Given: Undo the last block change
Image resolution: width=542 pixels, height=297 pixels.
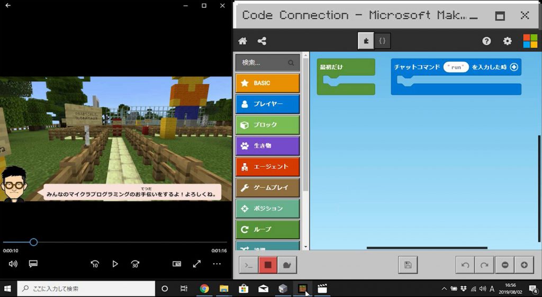Looking at the screenshot, I should click(465, 265).
